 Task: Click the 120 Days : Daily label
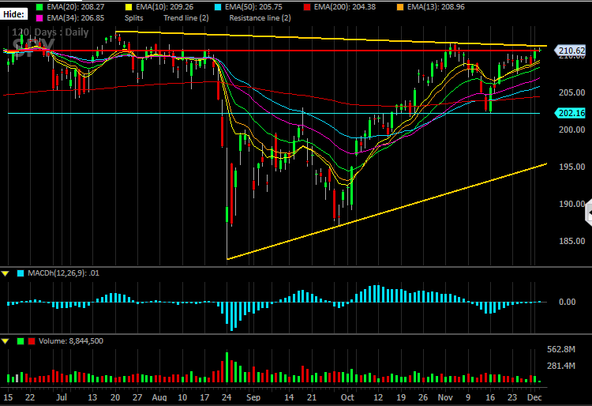(x=51, y=32)
